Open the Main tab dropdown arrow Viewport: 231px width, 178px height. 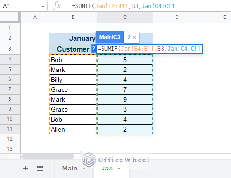click(84, 169)
